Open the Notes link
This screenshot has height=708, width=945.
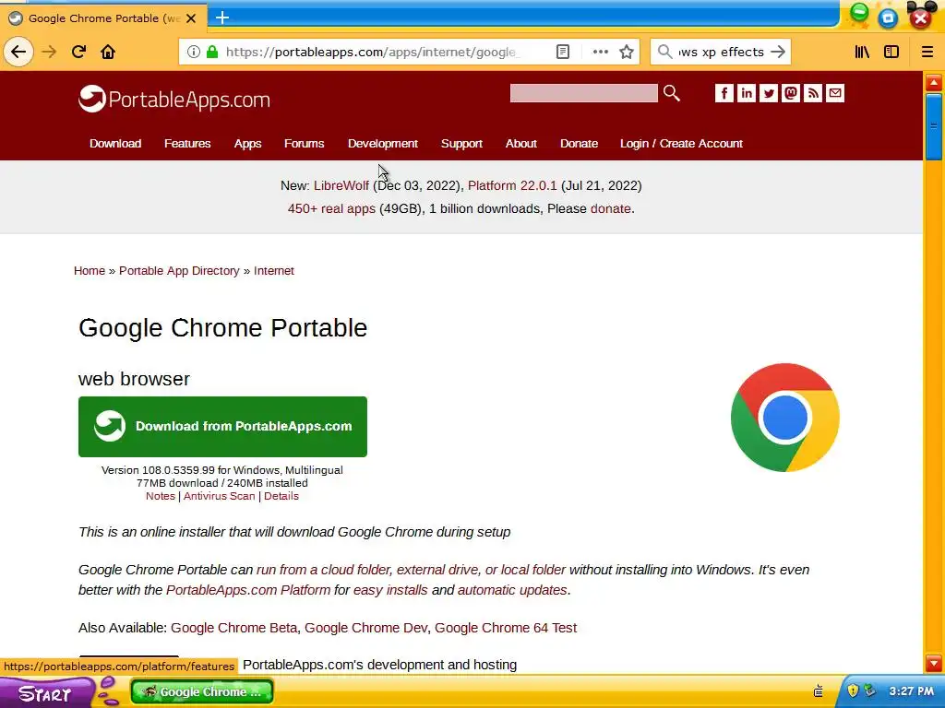coord(161,496)
